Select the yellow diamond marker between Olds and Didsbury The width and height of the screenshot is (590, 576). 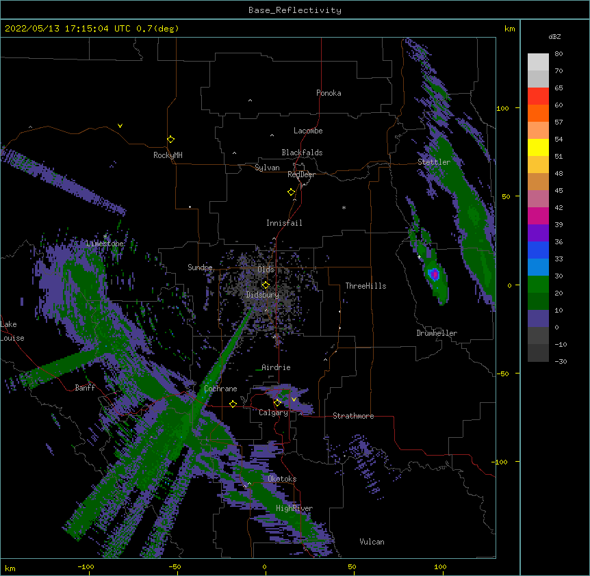266,285
